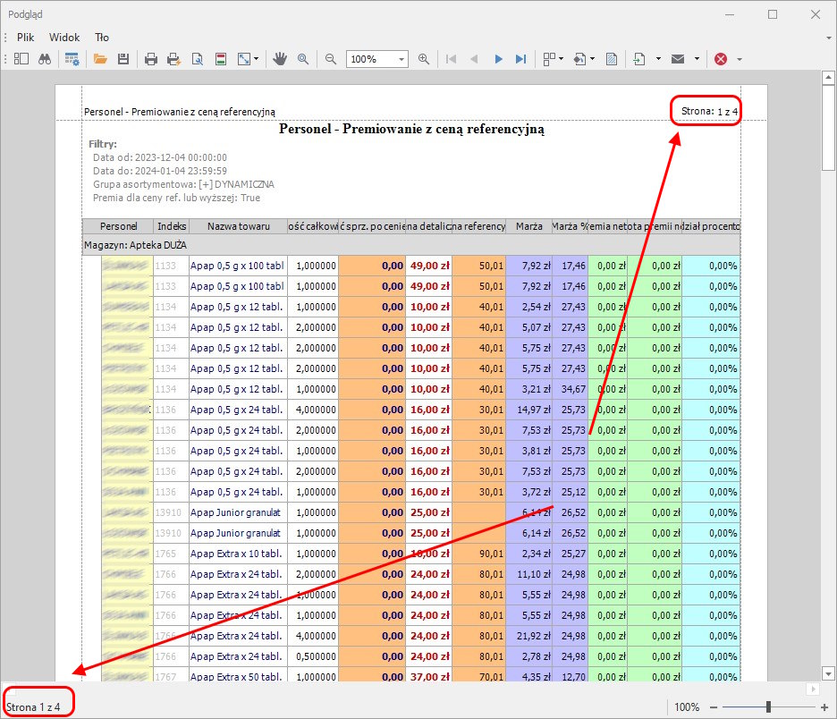Click the zoom out toolbar icon
Screen dimensions: 837x719
(x=331, y=59)
